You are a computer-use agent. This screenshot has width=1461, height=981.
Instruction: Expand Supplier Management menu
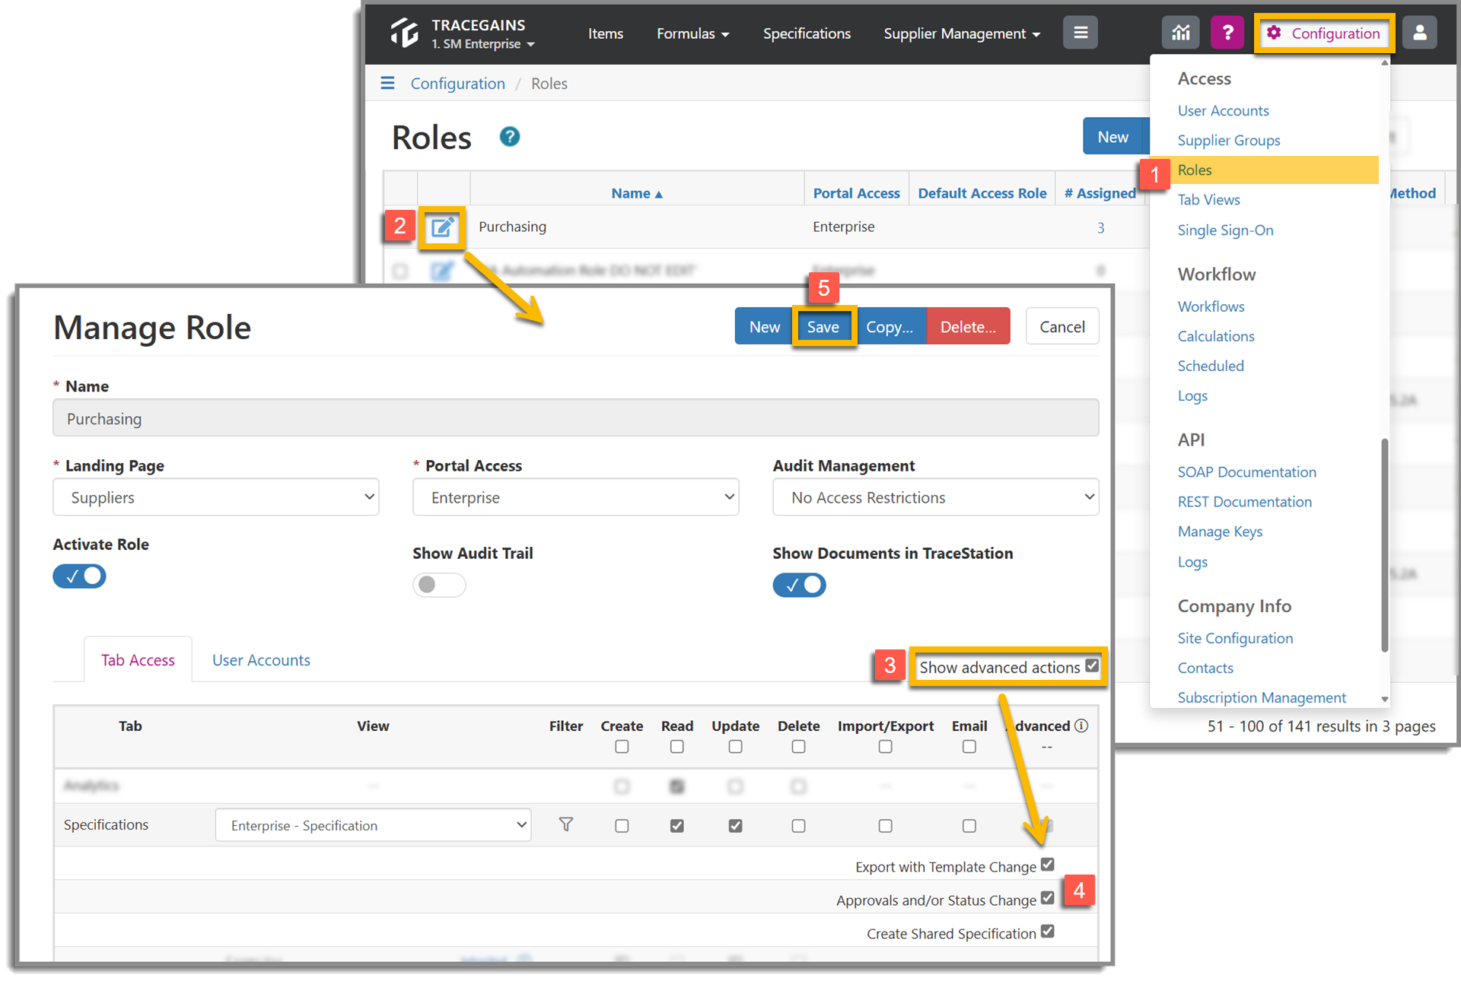962,33
